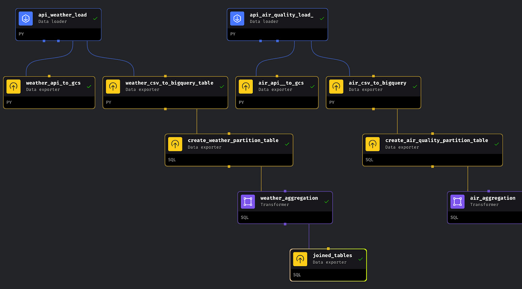Click SQL label on joined_tables block

click(x=297, y=275)
